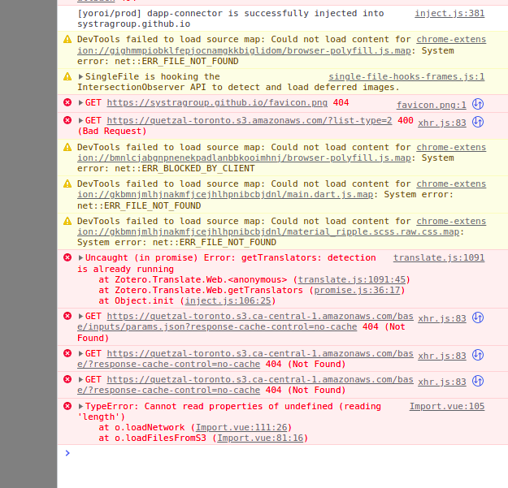The width and height of the screenshot is (508, 488).
Task: Open the browser-polyfill.js.map link for the bmnlcjabgnpnenekpadlanbbkooimhnj extension
Action: 244,158
